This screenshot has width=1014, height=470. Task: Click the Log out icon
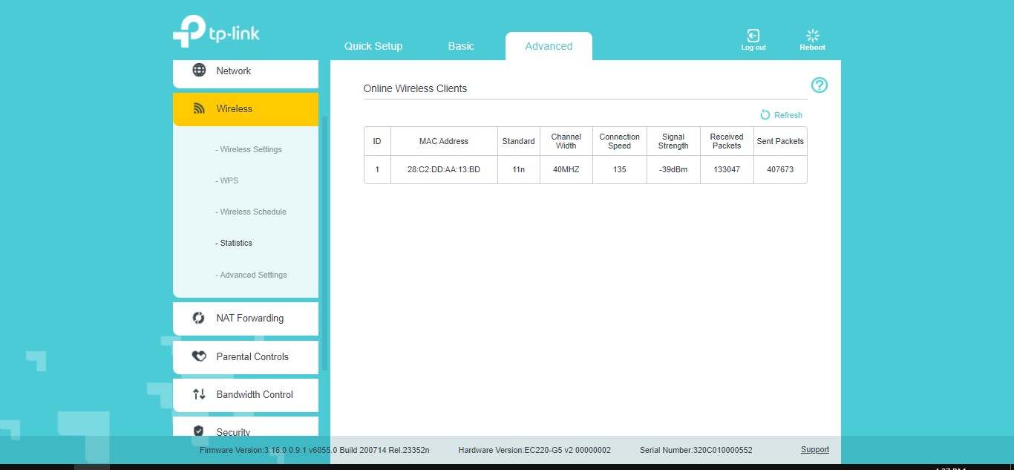[753, 36]
